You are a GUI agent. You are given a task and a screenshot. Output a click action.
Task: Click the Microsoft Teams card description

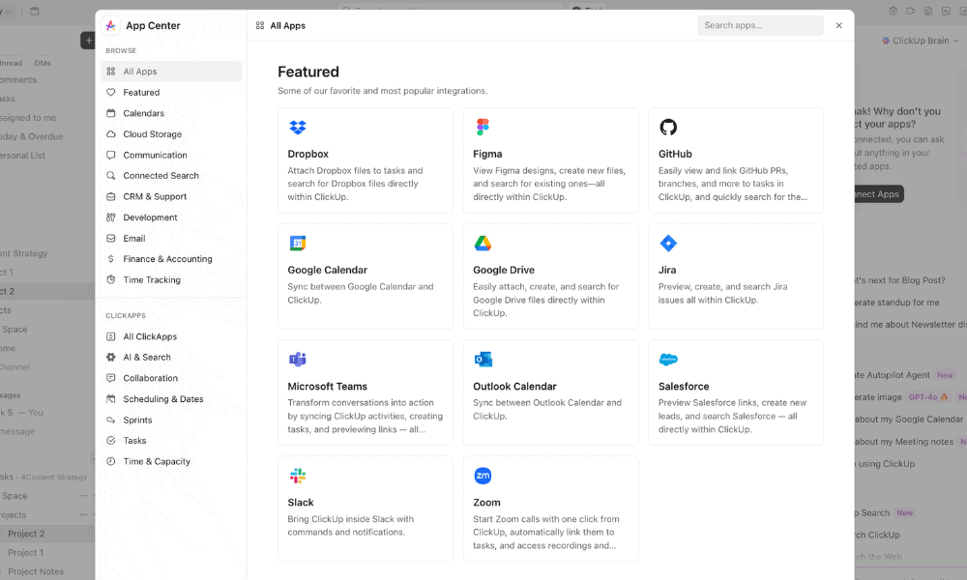(366, 416)
